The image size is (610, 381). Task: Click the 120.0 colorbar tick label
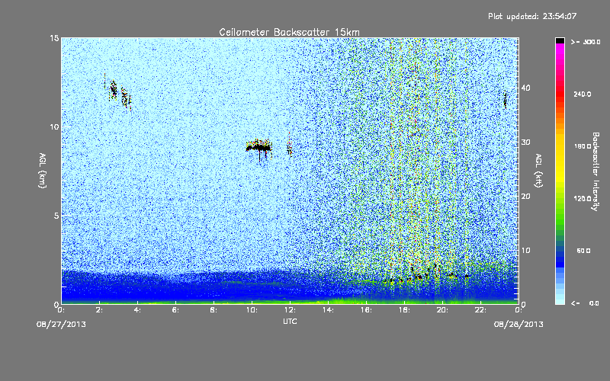[582, 198]
